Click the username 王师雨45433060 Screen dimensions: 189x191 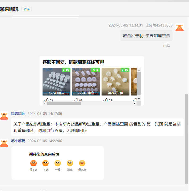click(x=159, y=25)
